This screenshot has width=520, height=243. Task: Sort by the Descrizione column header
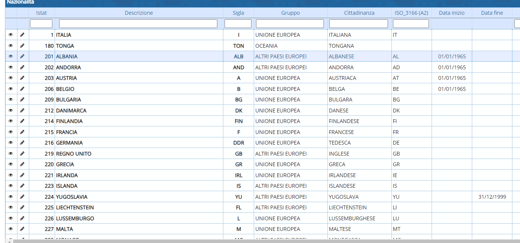pyautogui.click(x=139, y=13)
